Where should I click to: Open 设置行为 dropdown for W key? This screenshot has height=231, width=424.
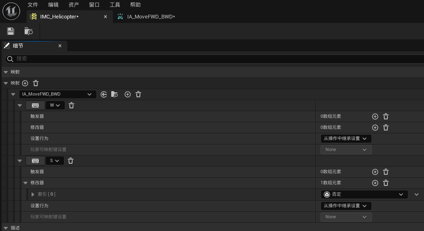click(346, 139)
